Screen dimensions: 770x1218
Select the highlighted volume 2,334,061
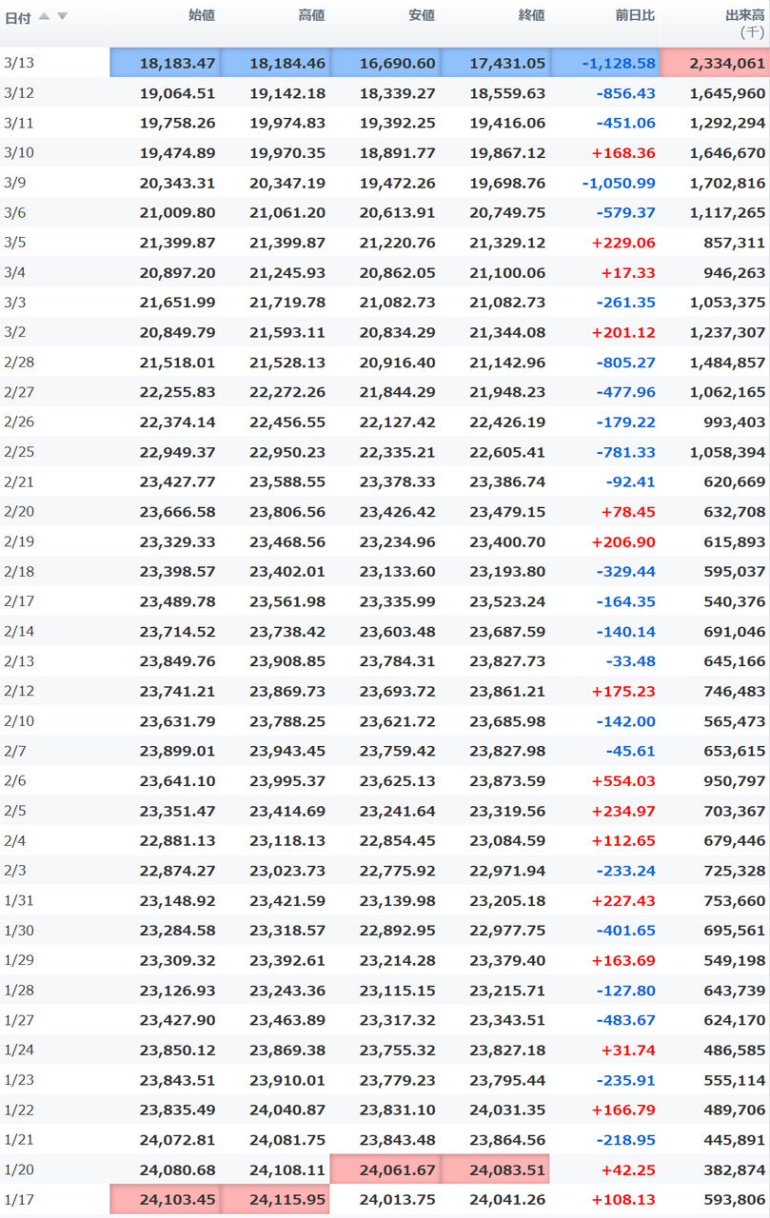715,63
